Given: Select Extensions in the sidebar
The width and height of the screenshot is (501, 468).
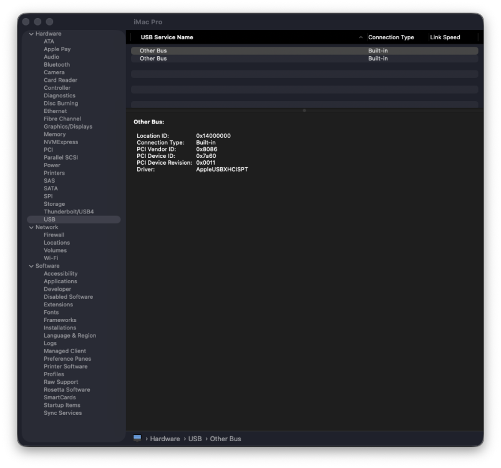Looking at the screenshot, I should click(59, 305).
